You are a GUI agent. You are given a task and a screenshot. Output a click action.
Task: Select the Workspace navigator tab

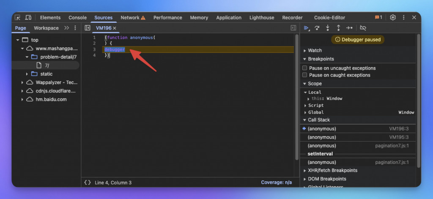[x=46, y=28]
